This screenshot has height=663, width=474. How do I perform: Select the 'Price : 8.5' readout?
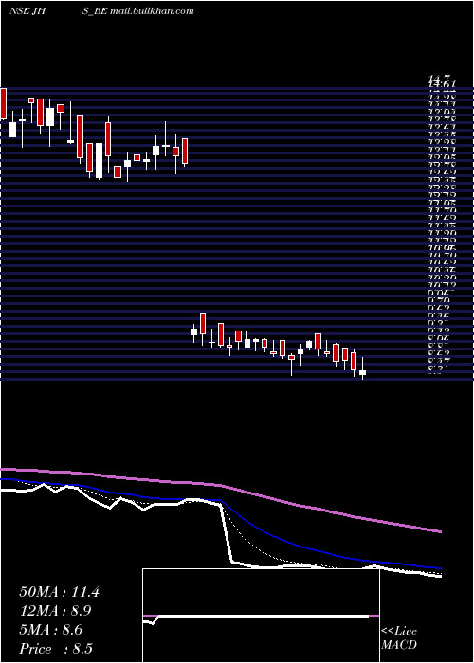[56, 649]
